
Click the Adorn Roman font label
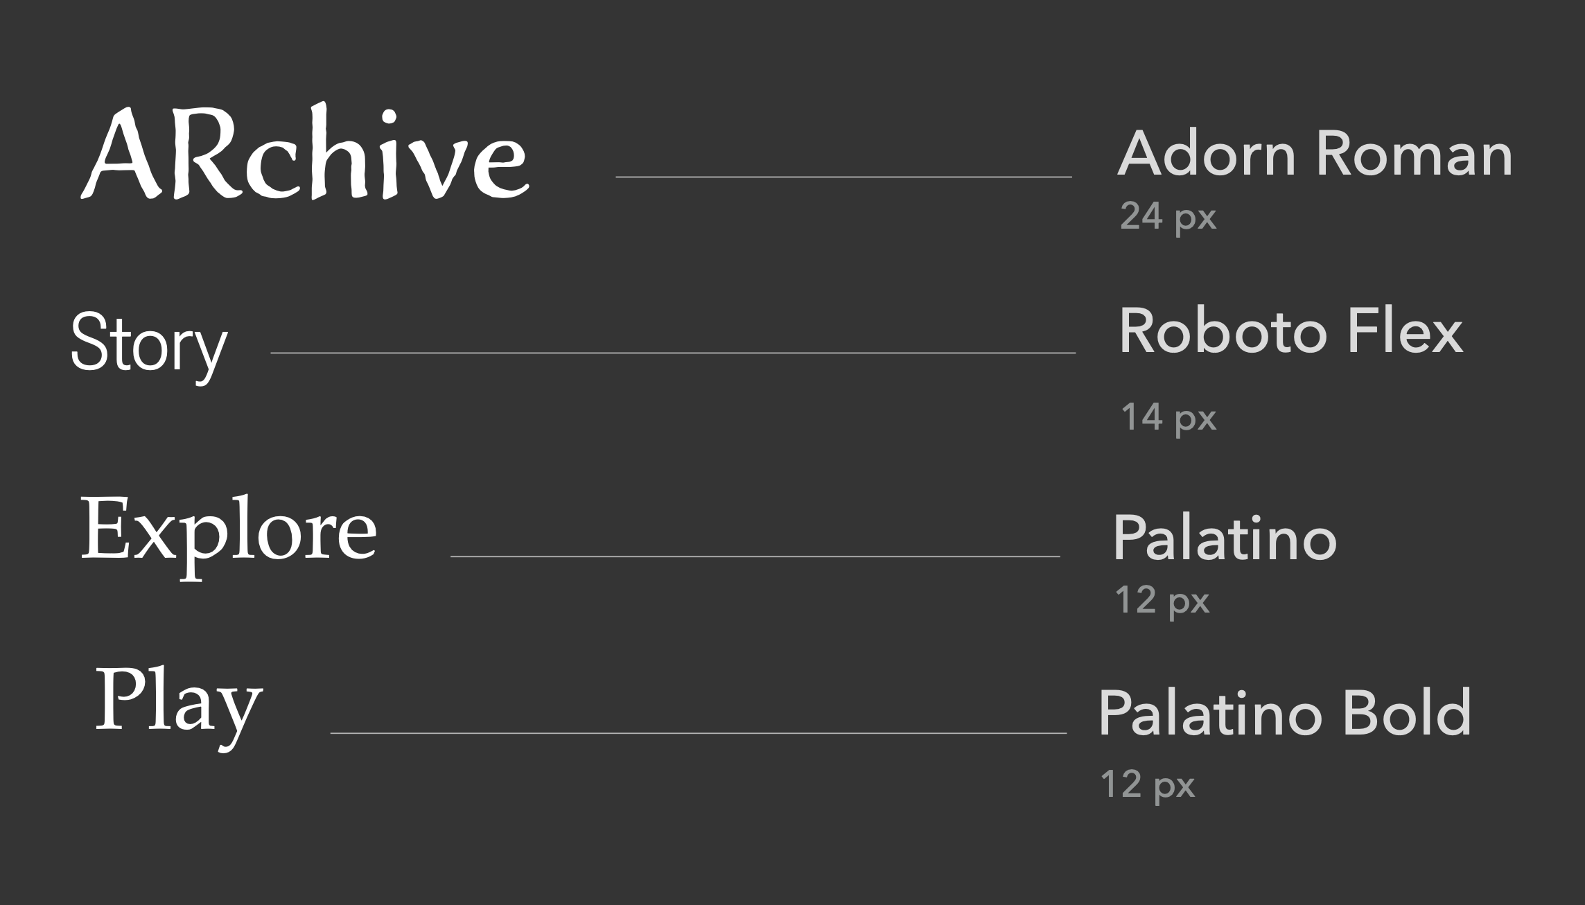coord(1315,154)
